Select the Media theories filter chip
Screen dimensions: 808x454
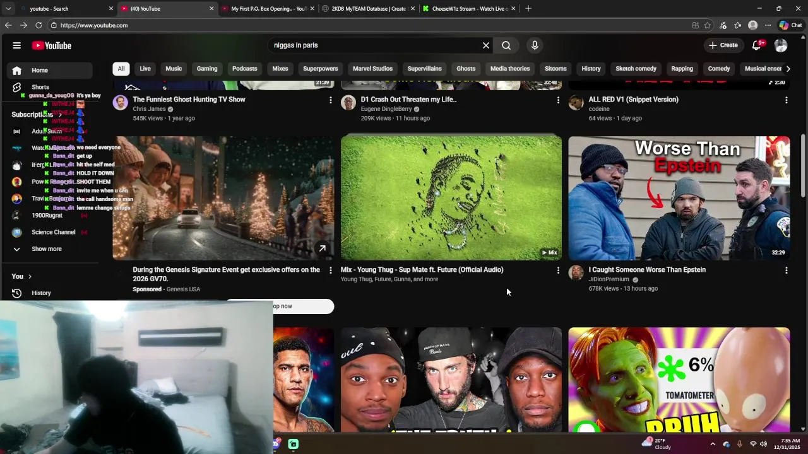[x=510, y=69]
